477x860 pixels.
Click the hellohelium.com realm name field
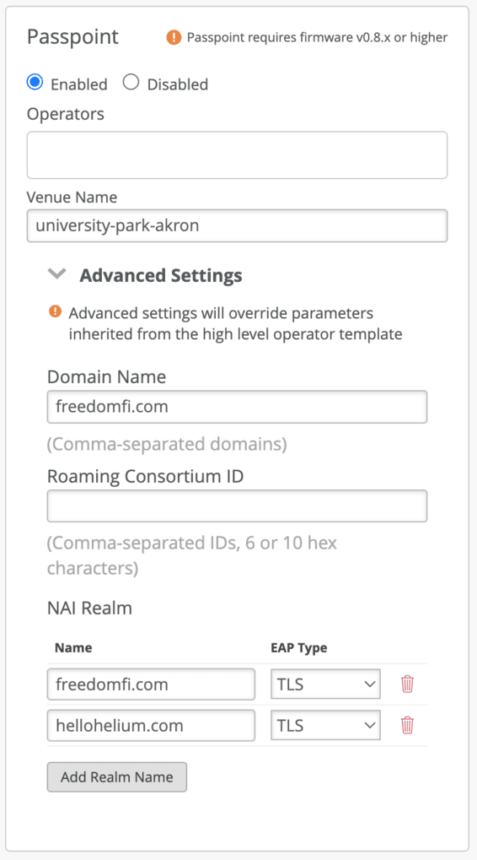(x=151, y=726)
